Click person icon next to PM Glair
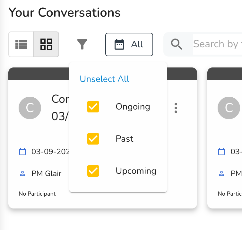Viewport: 242px width, 230px height. click(22, 174)
